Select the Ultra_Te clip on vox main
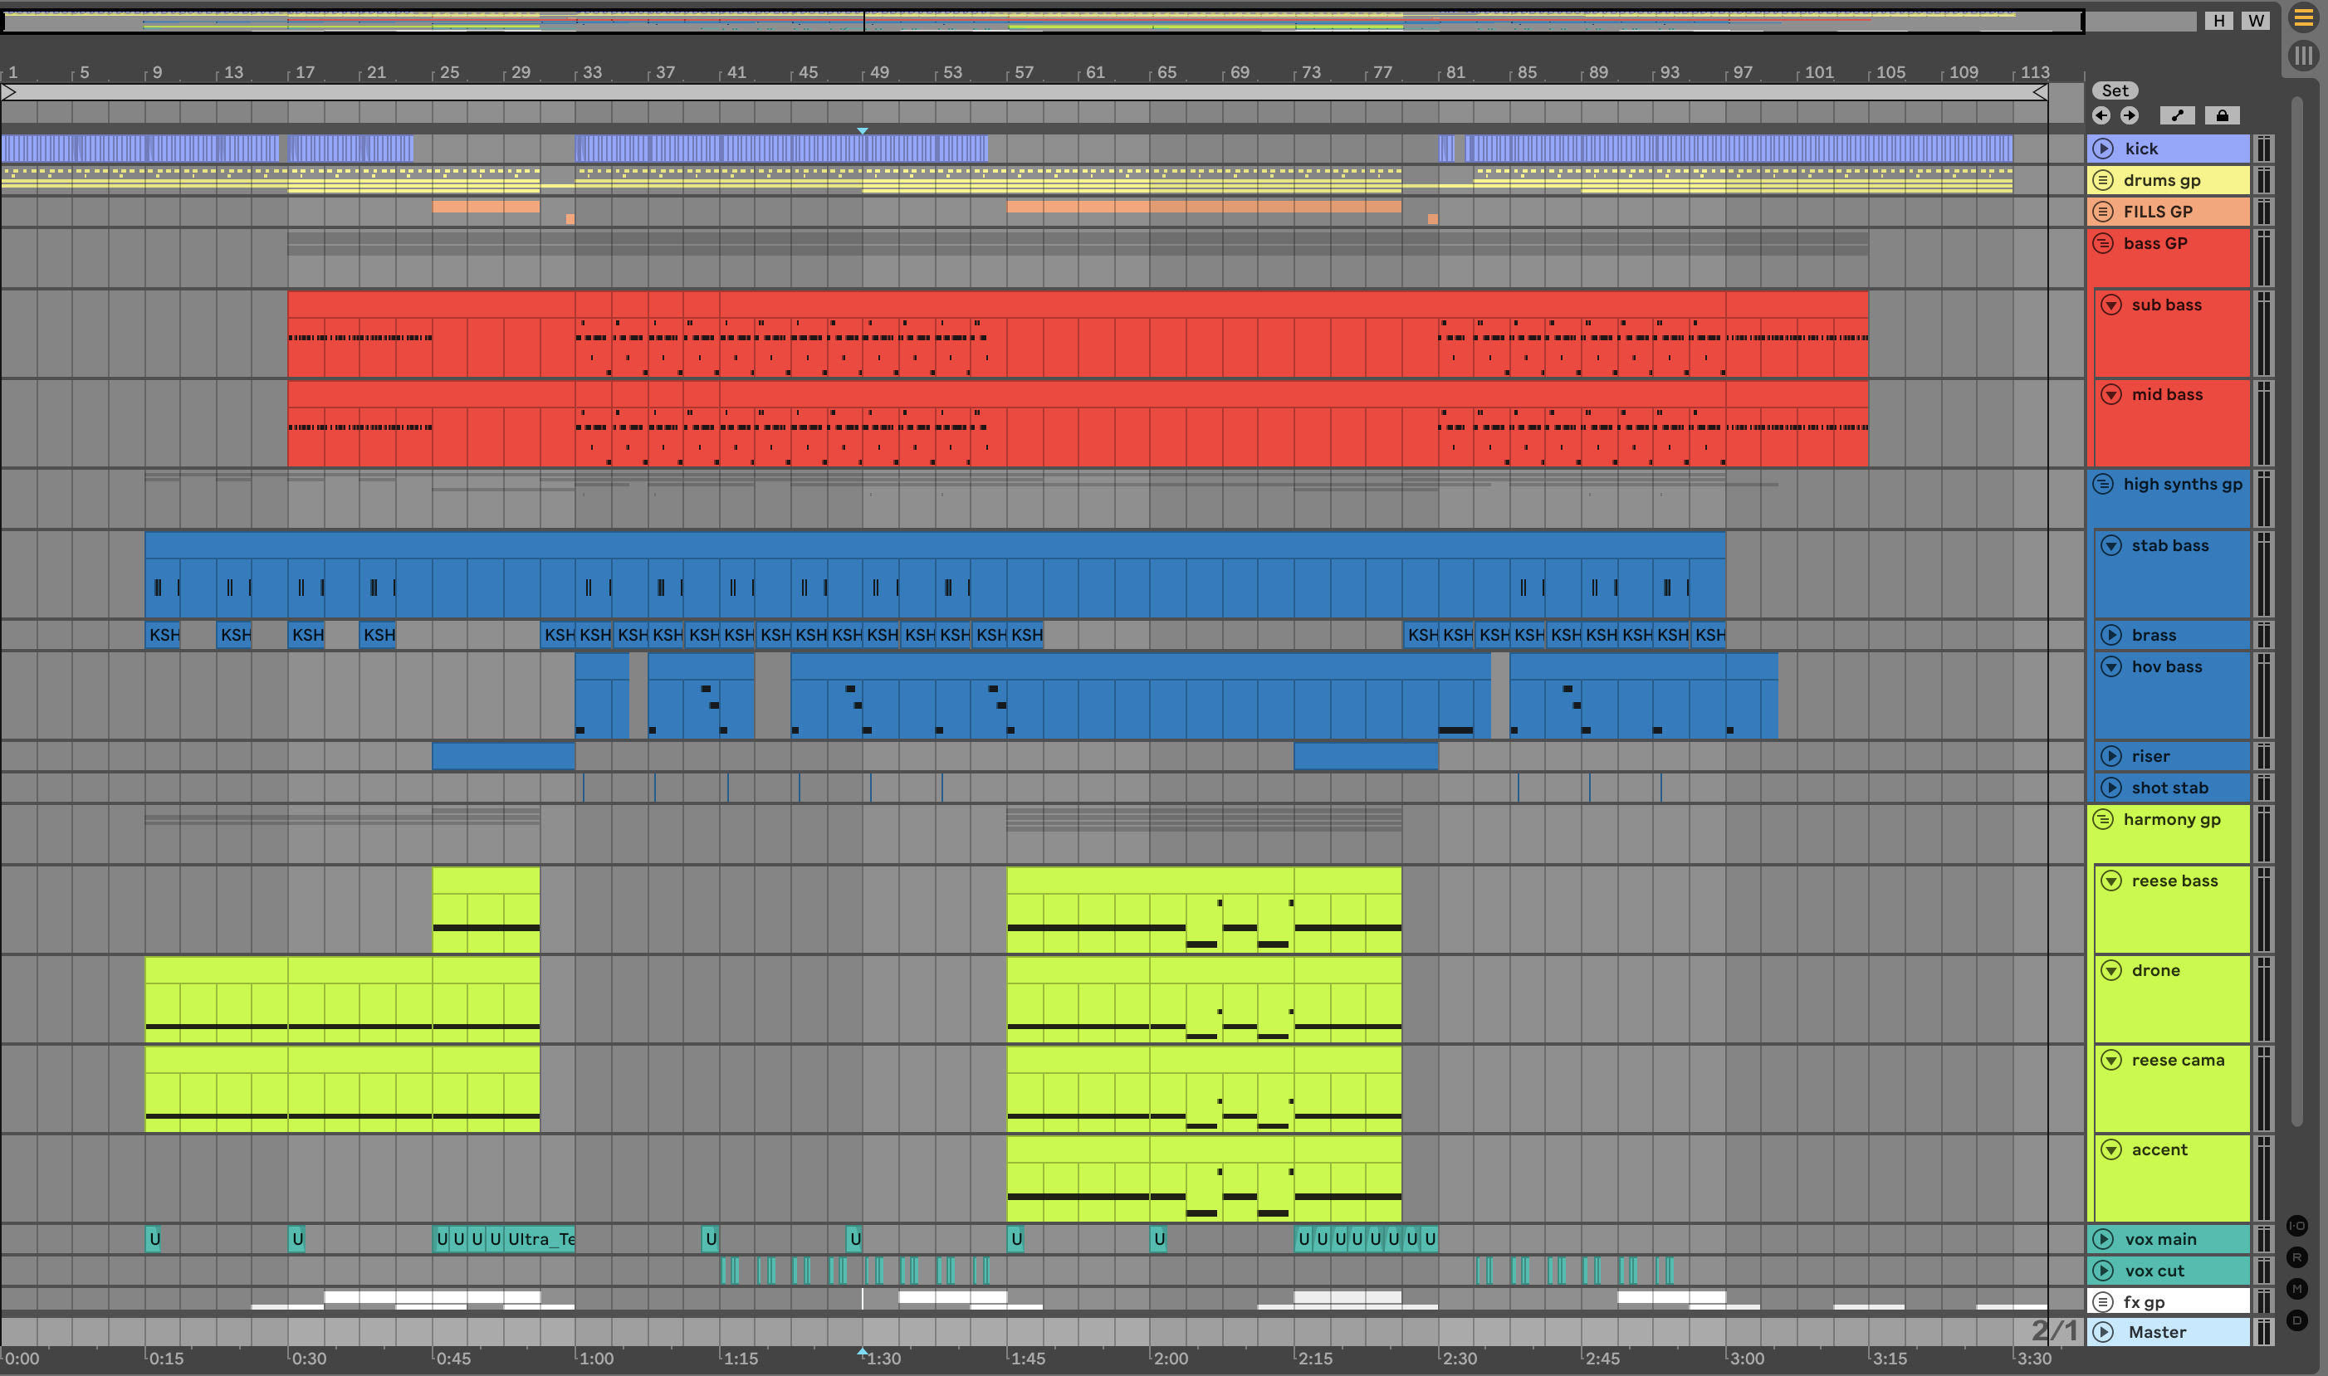The height and width of the screenshot is (1376, 2328). pyautogui.click(x=540, y=1239)
